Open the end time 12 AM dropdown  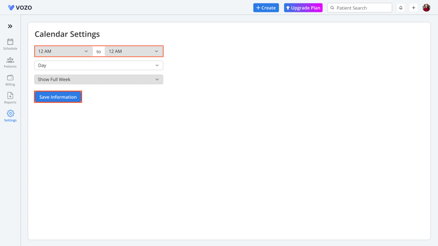click(x=134, y=51)
